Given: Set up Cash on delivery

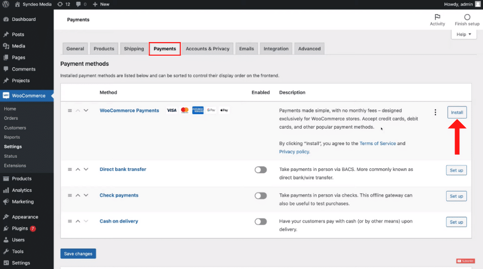Looking at the screenshot, I should coord(456,222).
